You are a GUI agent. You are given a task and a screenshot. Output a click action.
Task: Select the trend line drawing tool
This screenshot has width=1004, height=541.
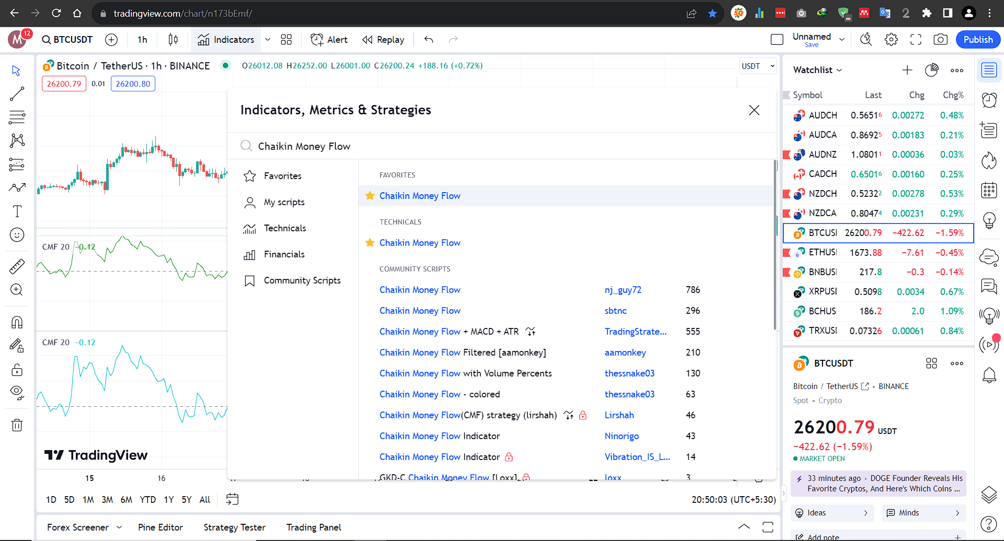17,93
